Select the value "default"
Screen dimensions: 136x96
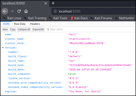[75, 56]
